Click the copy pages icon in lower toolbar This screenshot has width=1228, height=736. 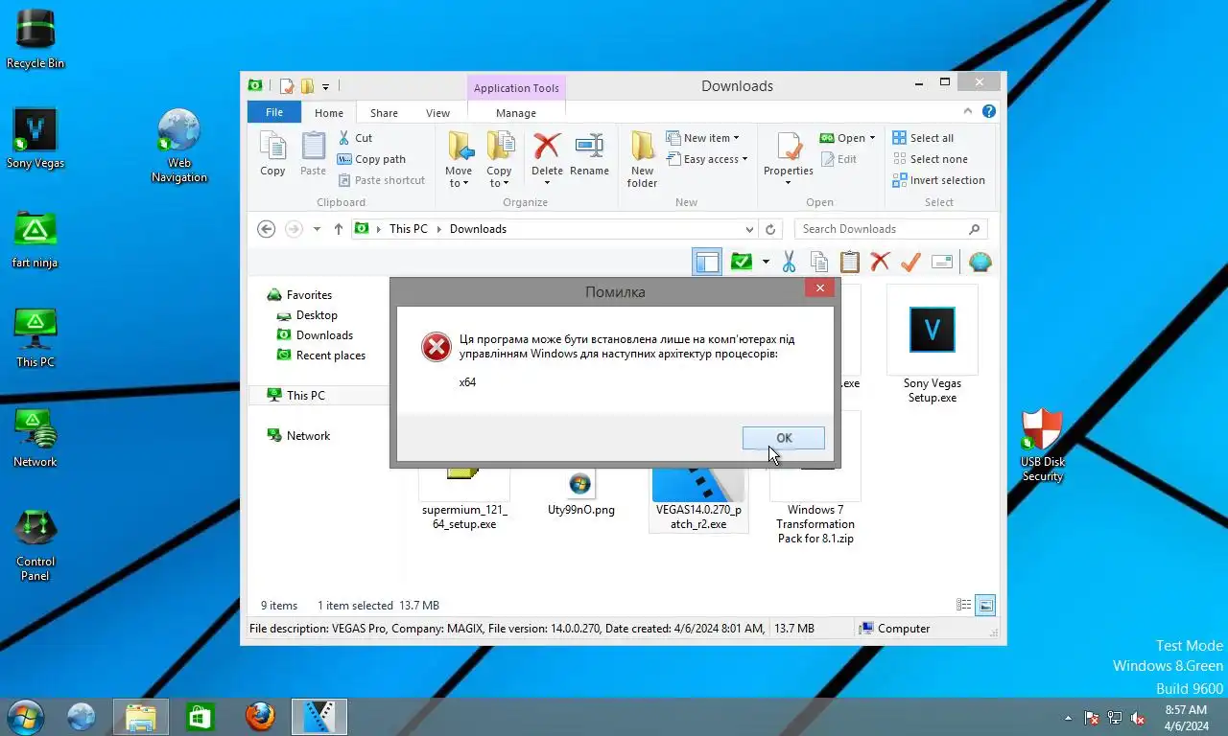click(x=819, y=262)
